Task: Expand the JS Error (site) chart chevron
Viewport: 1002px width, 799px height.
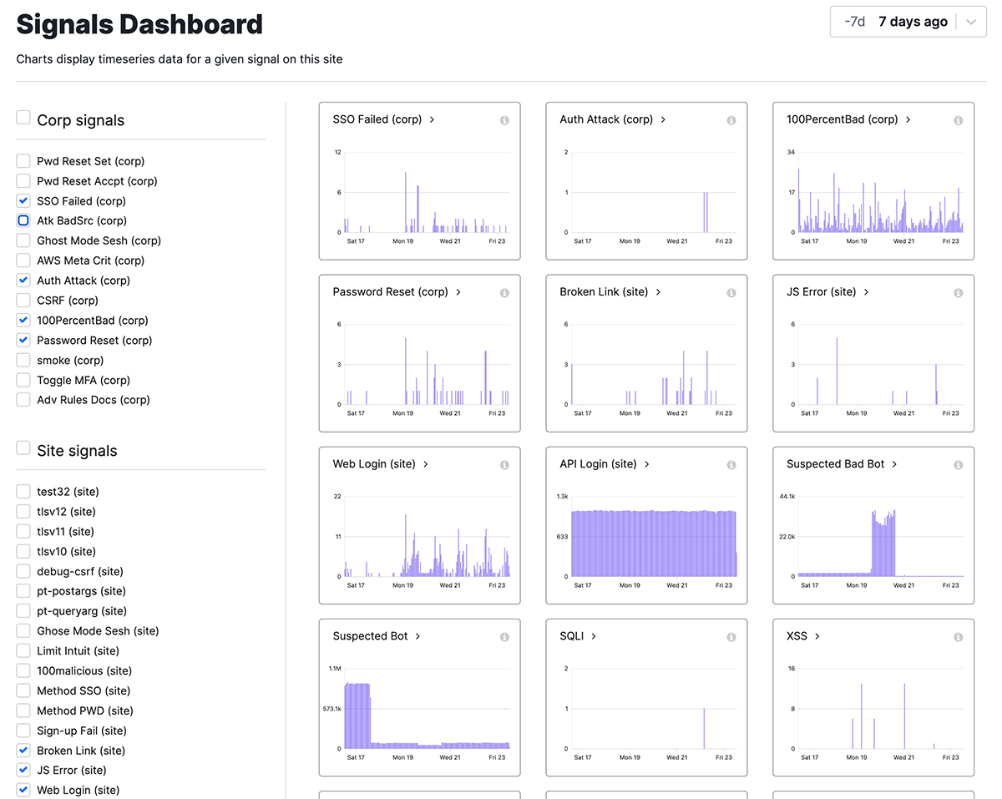Action: point(867,292)
